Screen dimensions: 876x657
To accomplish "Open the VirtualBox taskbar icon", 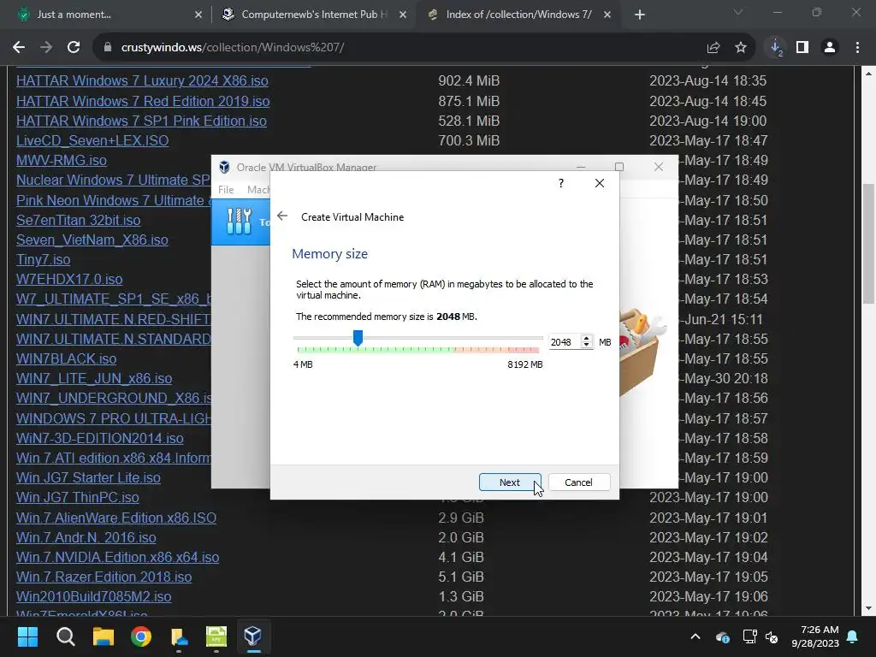I will [x=253, y=636].
